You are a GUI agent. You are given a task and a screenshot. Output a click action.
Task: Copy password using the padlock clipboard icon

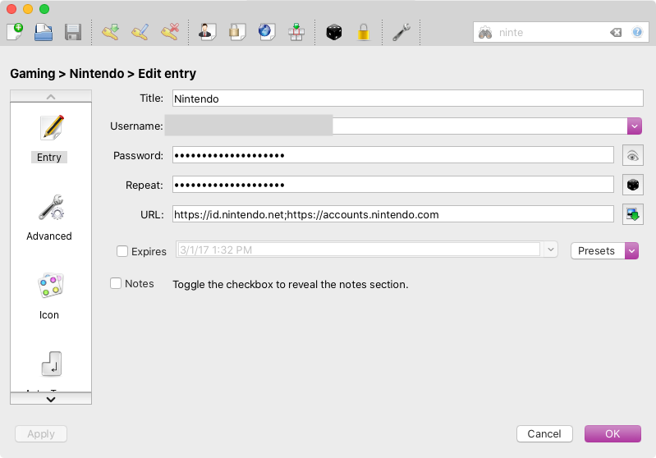tap(236, 32)
